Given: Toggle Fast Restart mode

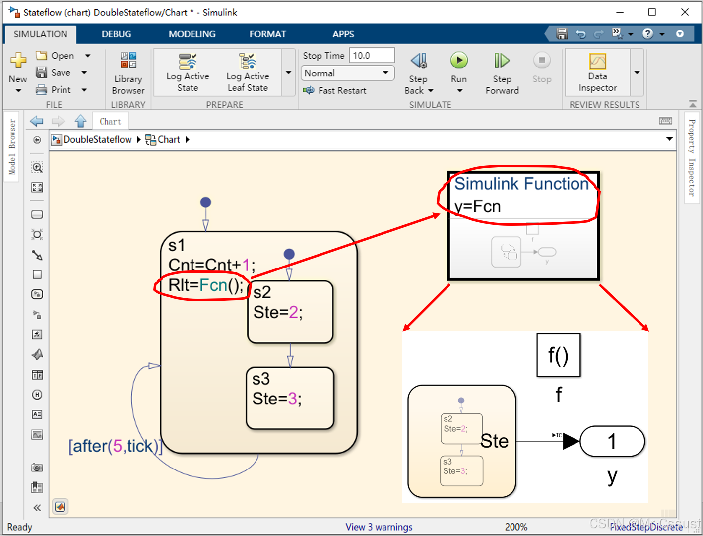Looking at the screenshot, I should pos(335,90).
